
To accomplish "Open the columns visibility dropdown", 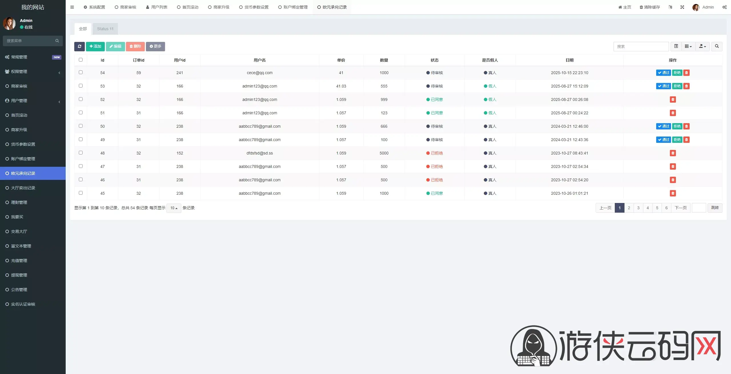I will [x=688, y=46].
